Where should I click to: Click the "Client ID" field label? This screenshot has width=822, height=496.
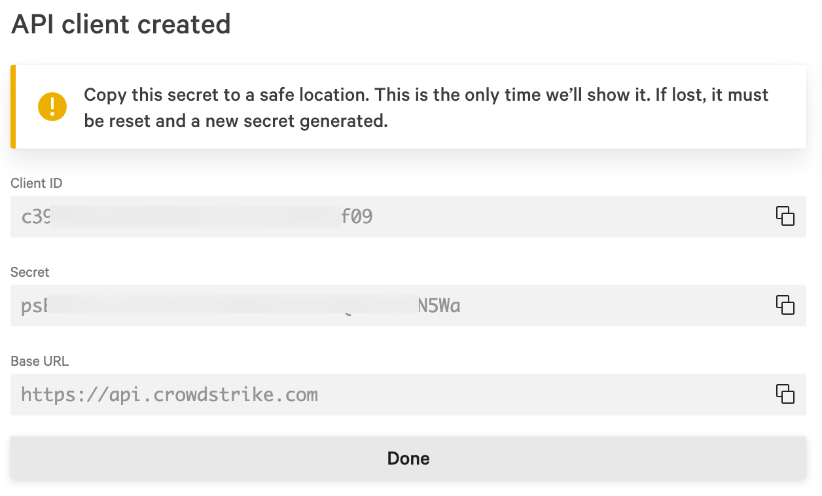click(x=37, y=183)
